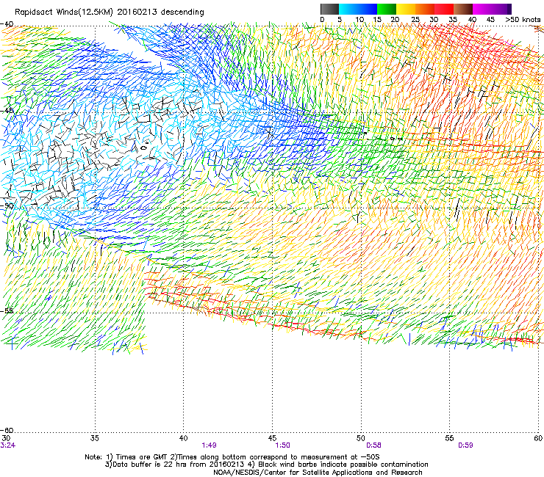
Task: Click the purple '0:58' pass time
Action: coord(373,445)
